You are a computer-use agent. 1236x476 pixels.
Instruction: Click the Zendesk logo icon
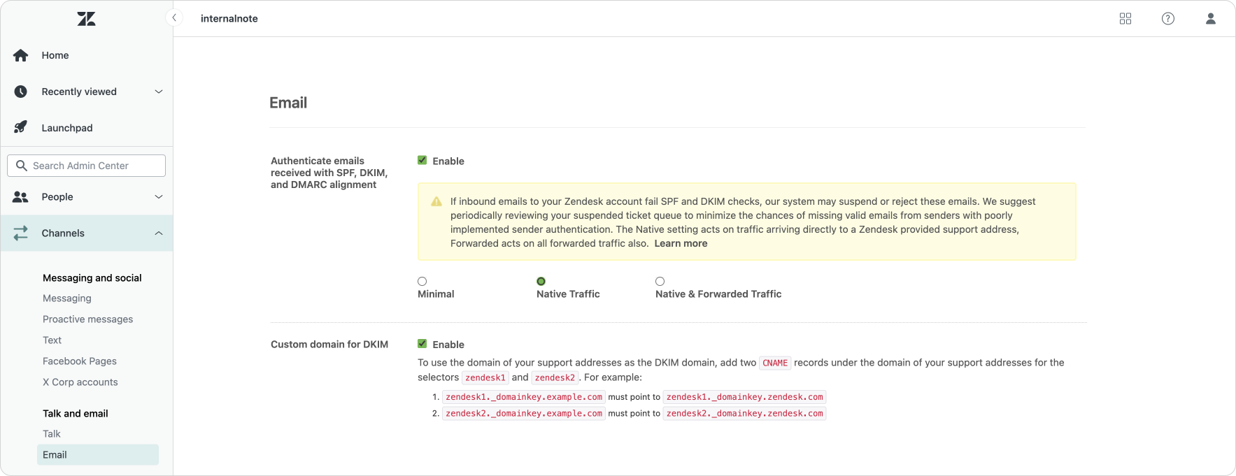[x=86, y=19]
